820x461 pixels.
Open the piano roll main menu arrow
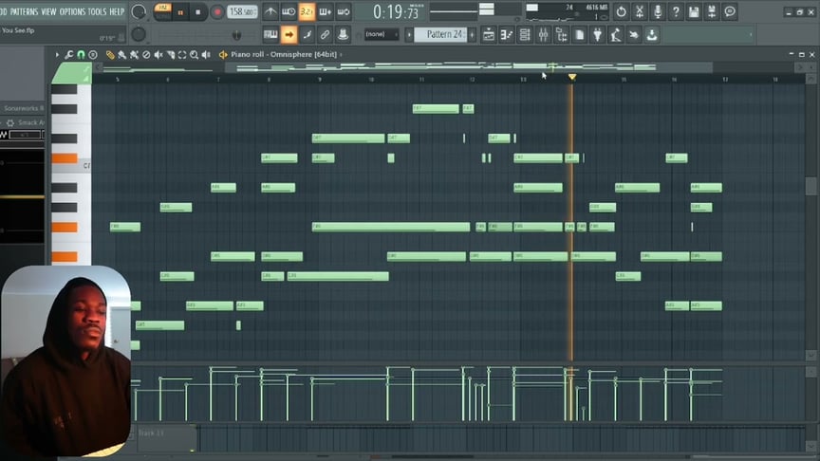[57, 54]
